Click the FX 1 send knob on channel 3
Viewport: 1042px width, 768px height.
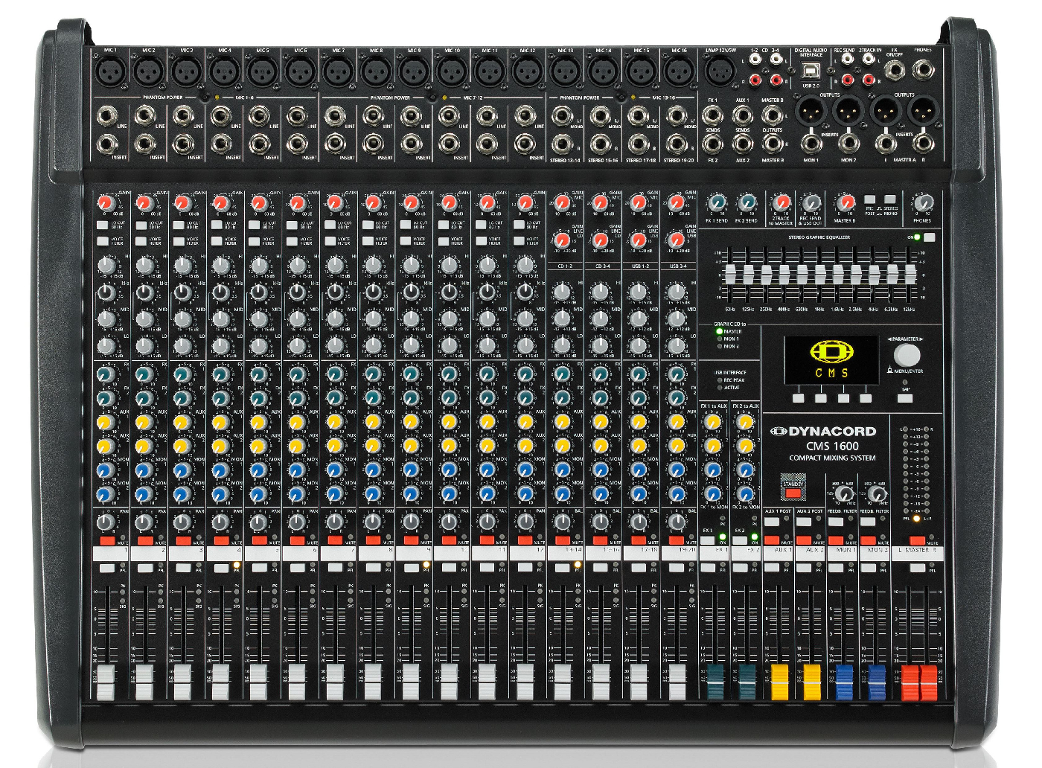point(182,374)
